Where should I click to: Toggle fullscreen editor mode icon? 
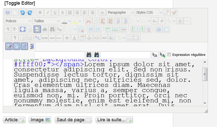22,29
